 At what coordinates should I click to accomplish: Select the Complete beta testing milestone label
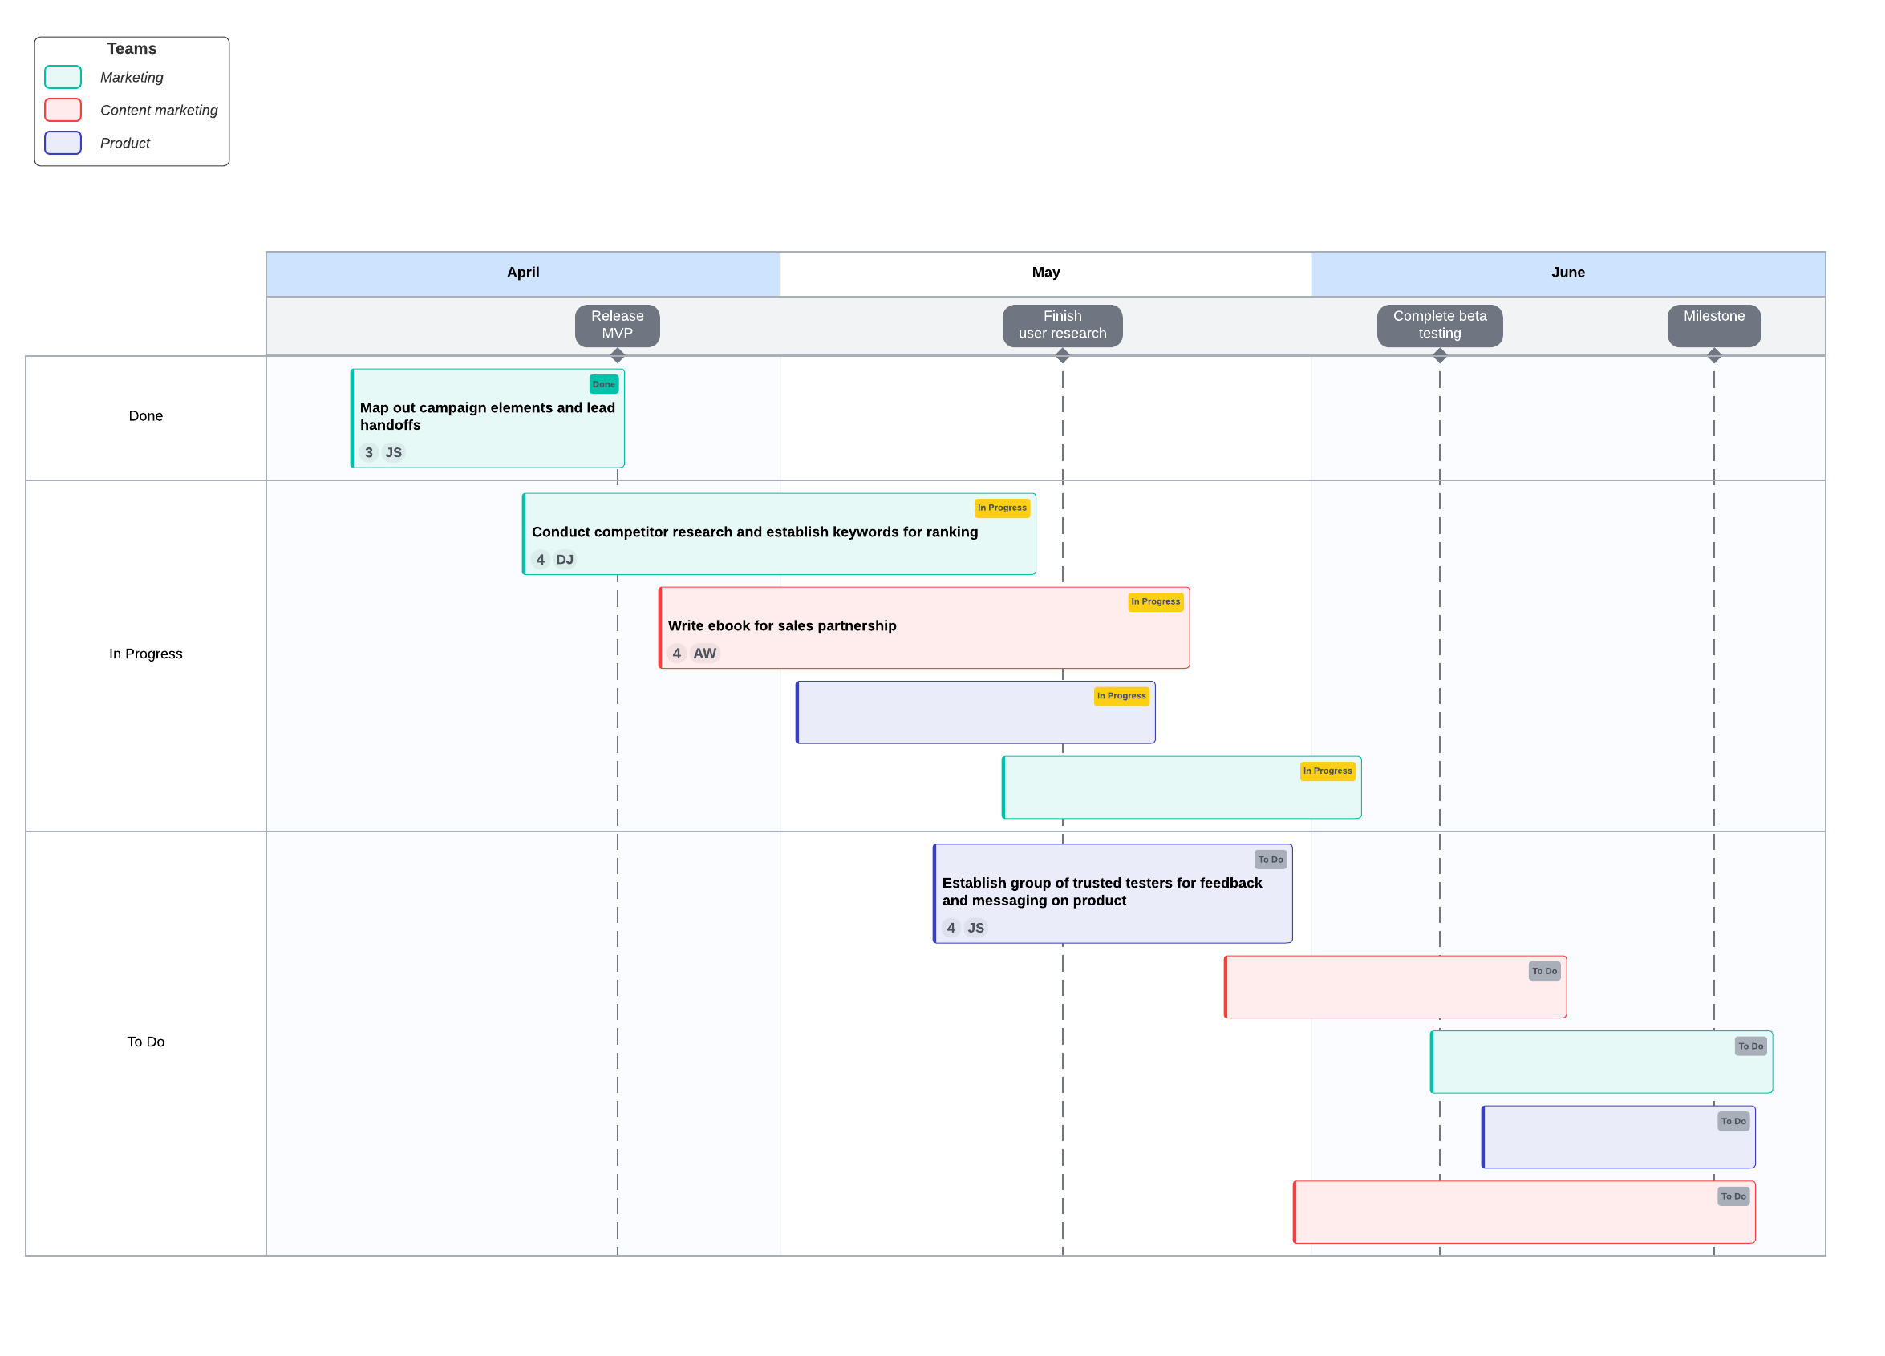[x=1440, y=325]
